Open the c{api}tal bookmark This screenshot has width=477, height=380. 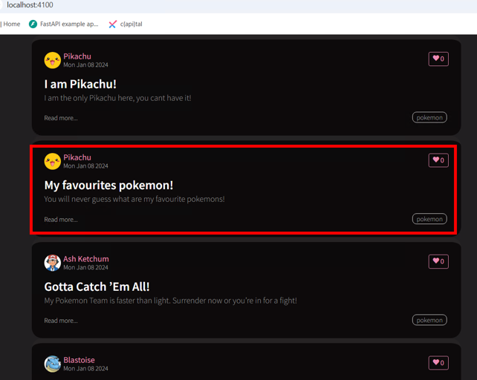point(126,24)
